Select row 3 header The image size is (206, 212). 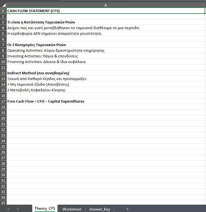click(3, 22)
